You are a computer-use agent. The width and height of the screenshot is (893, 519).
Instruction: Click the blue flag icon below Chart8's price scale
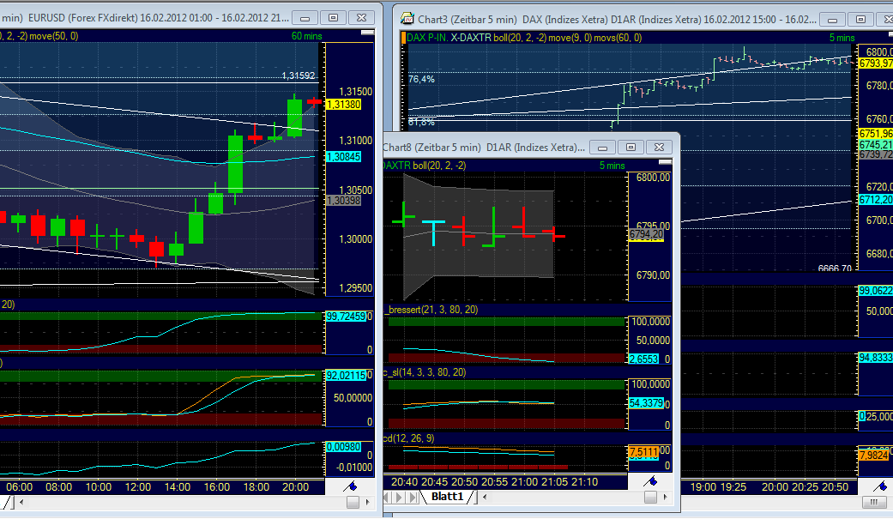coord(649,481)
